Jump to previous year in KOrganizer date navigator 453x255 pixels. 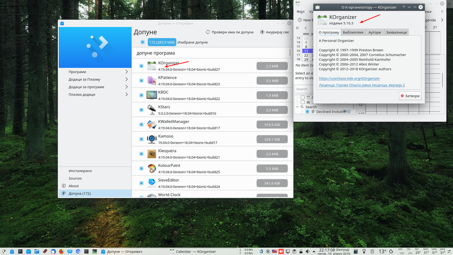[x=298, y=28]
